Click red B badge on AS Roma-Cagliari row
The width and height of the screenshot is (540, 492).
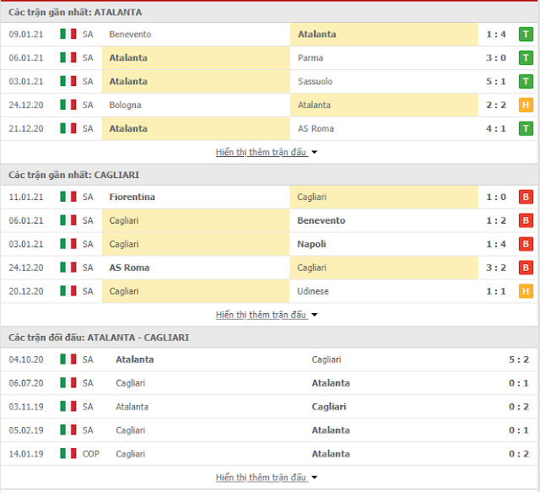tap(526, 268)
